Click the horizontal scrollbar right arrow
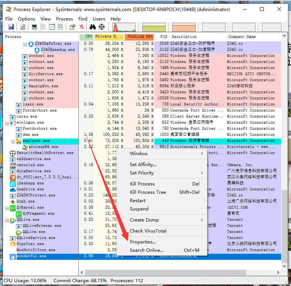 [x=278, y=272]
